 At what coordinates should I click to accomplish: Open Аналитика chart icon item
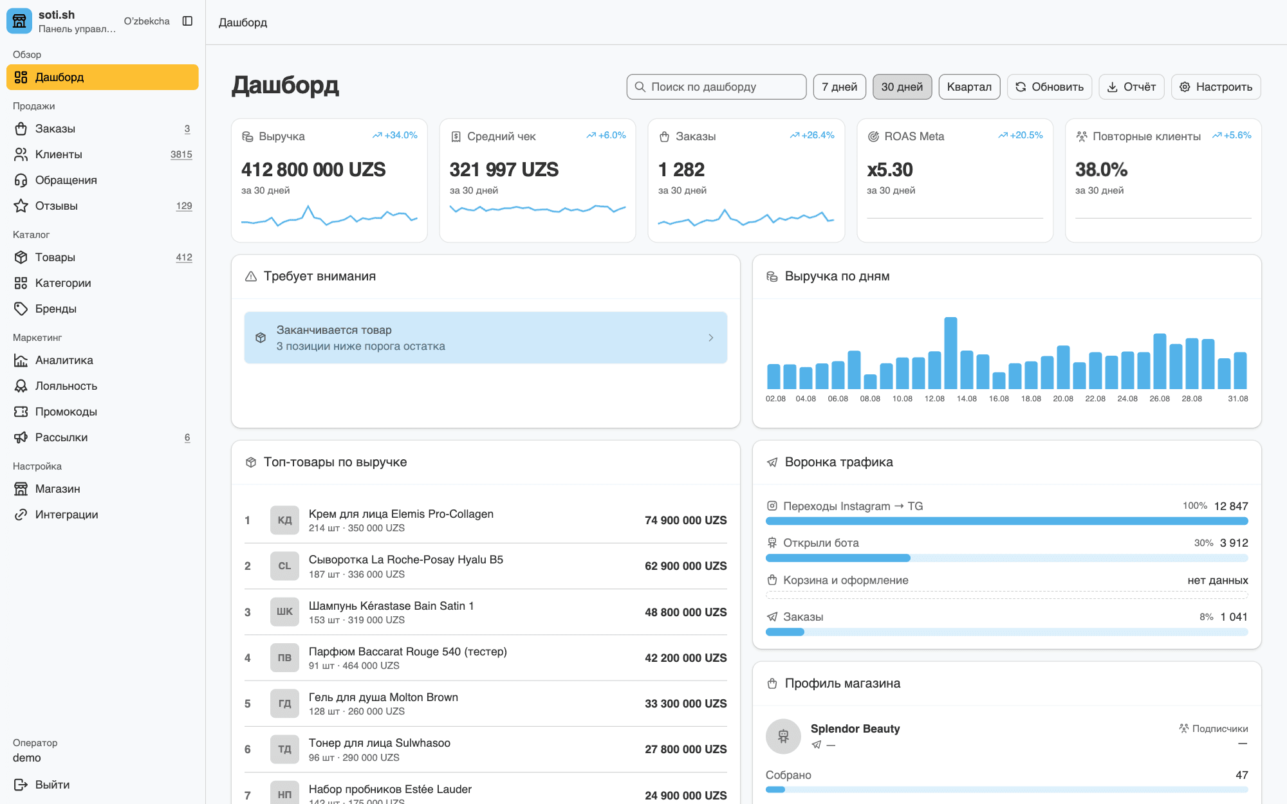tap(102, 360)
